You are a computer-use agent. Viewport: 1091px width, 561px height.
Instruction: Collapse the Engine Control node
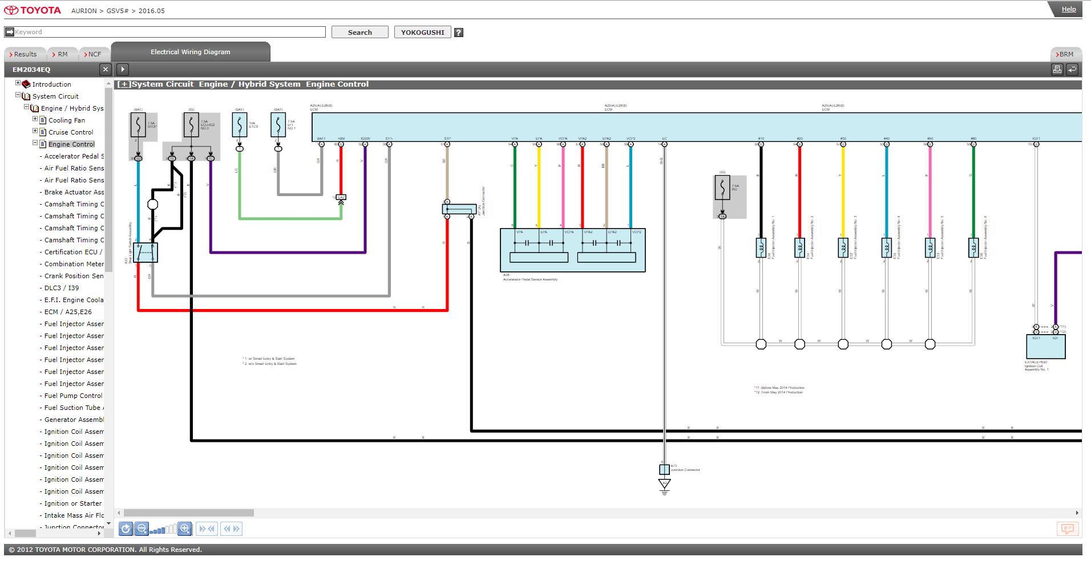click(35, 143)
